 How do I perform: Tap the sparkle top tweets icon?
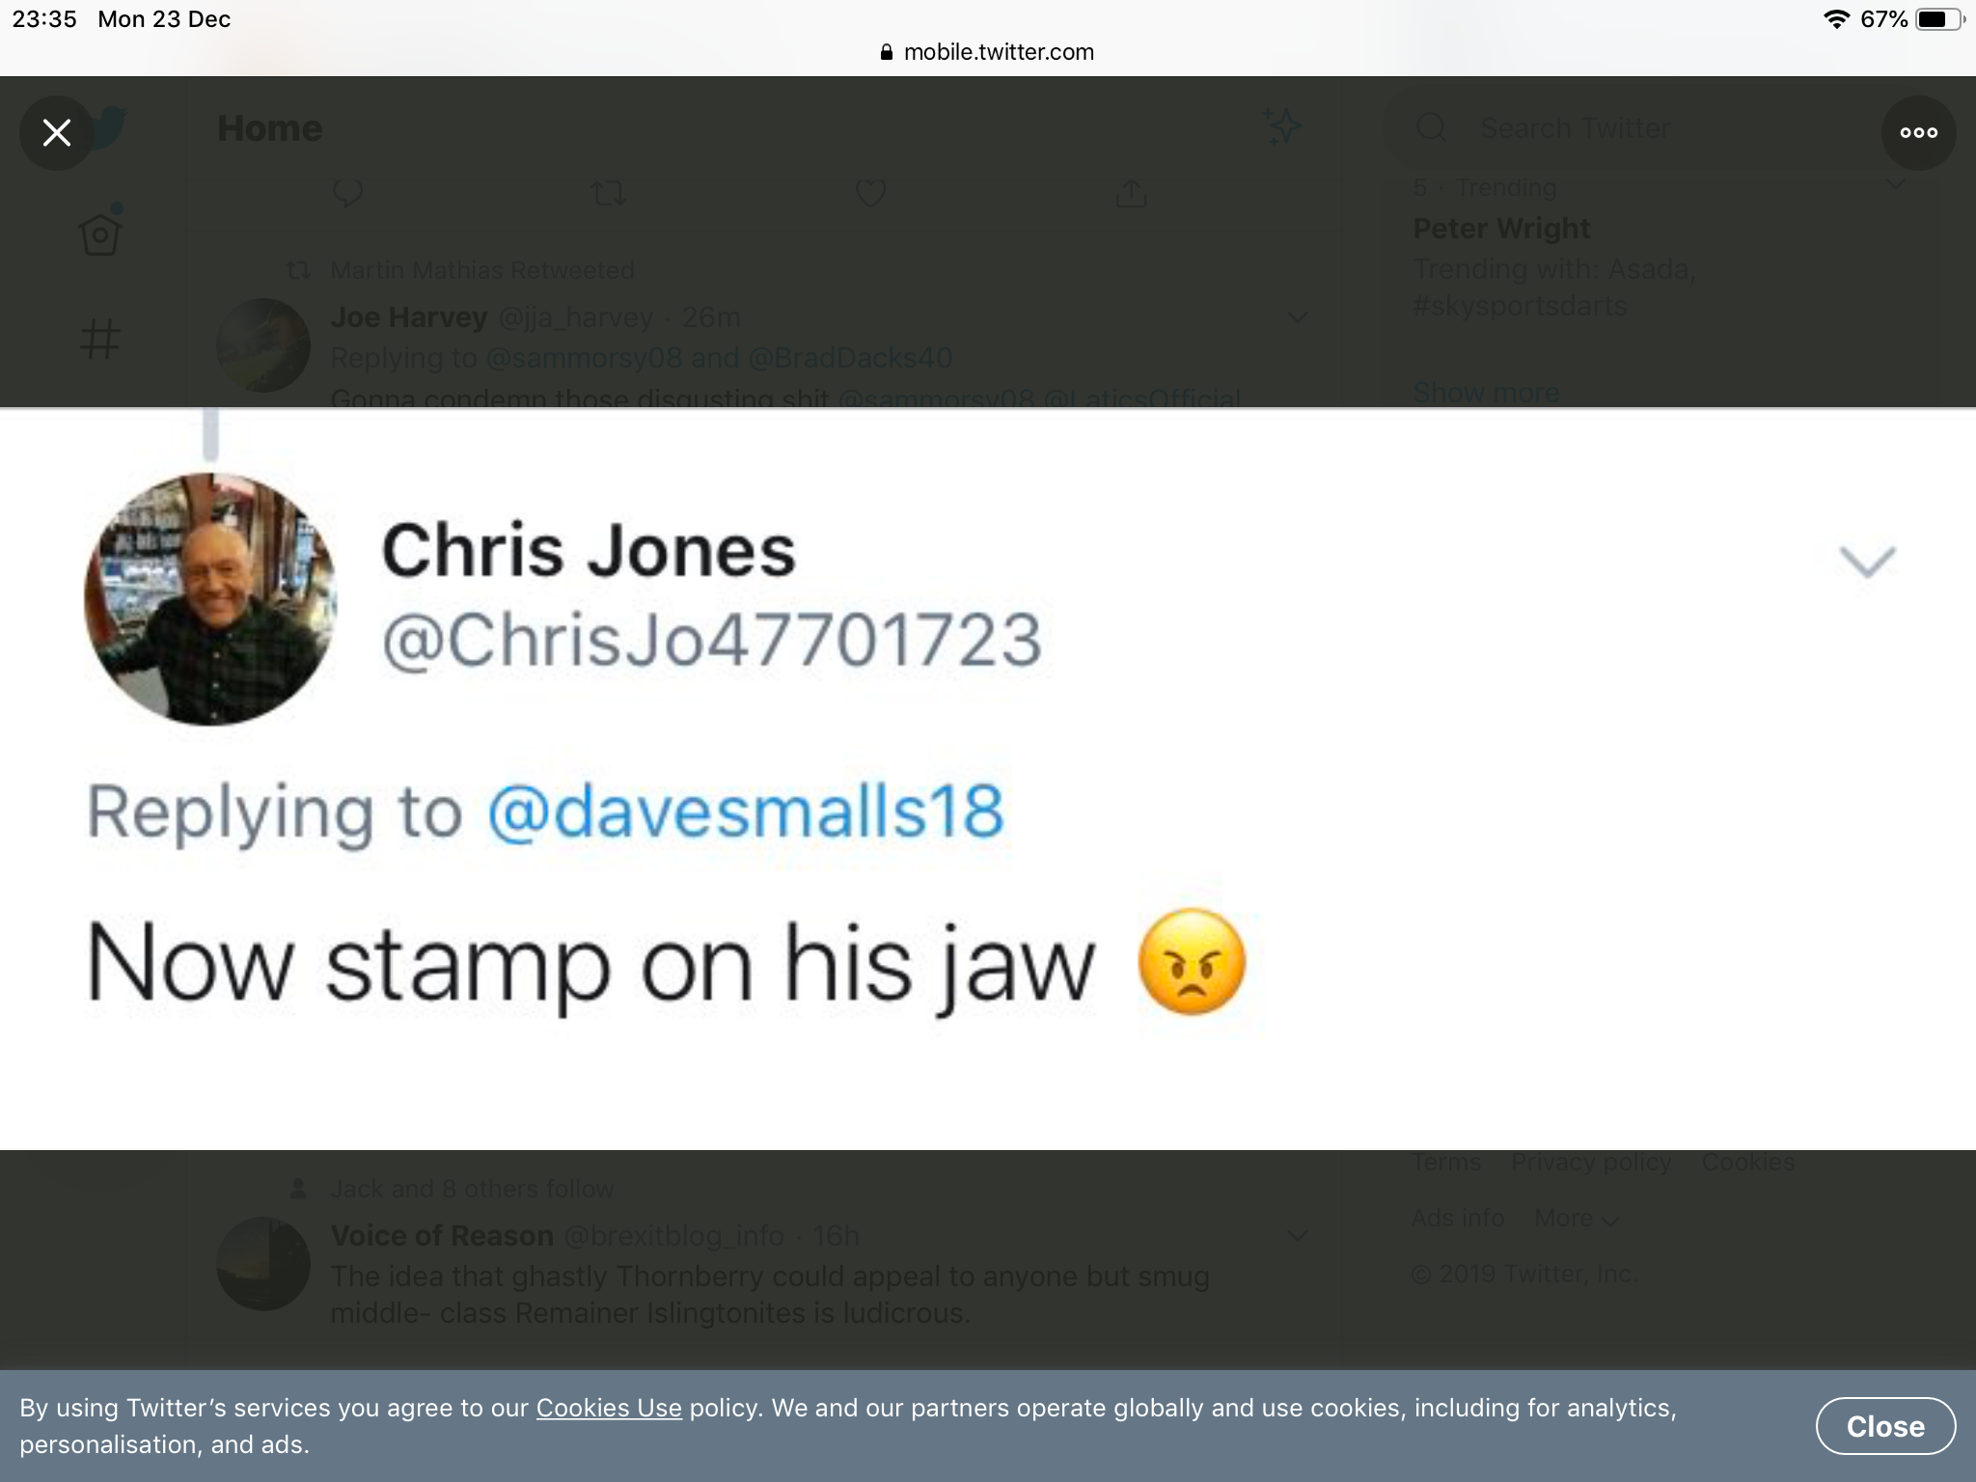pyautogui.click(x=1282, y=126)
